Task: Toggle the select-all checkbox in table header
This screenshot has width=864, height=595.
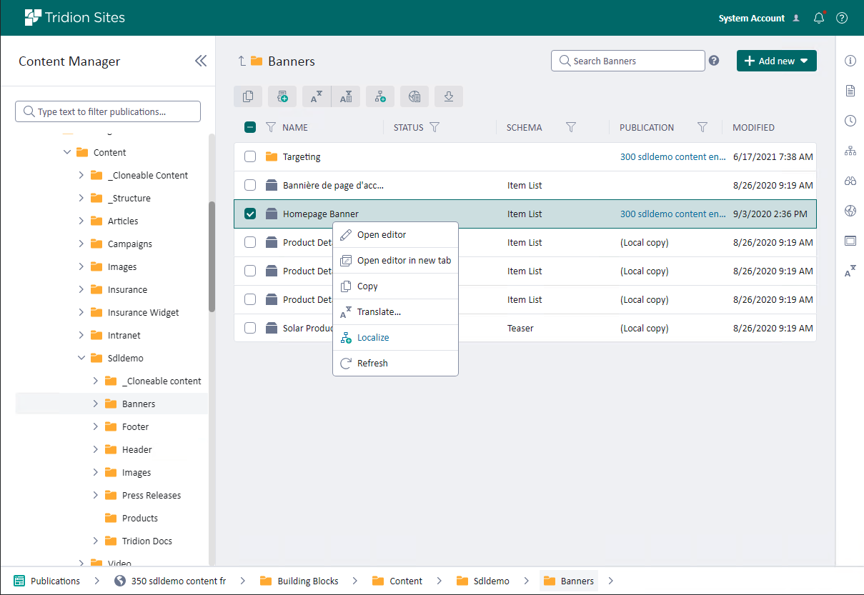Action: tap(250, 127)
